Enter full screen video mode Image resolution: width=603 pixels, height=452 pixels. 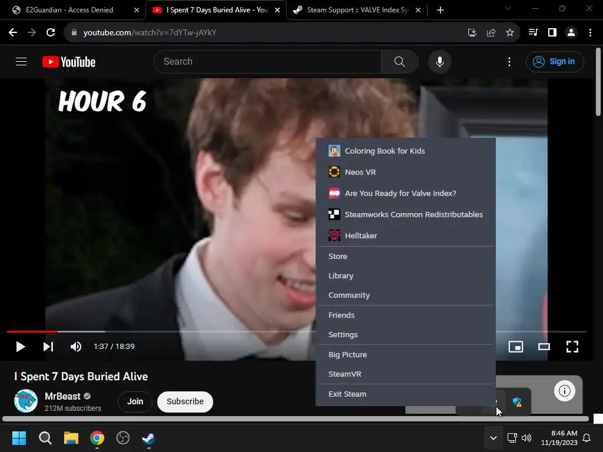click(x=572, y=347)
